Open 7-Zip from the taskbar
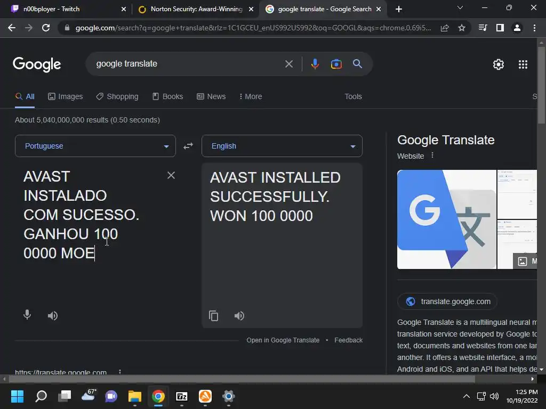 [x=182, y=396]
